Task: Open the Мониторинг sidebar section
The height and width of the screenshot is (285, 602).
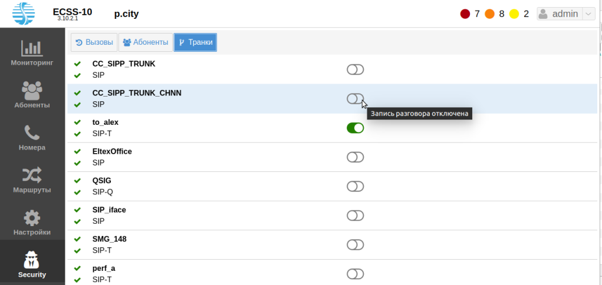Action: click(32, 52)
